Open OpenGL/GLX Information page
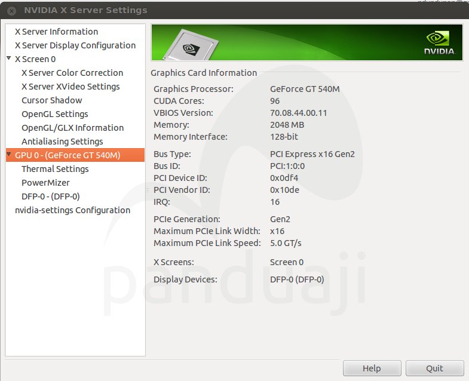Image resolution: width=469 pixels, height=381 pixels. pyautogui.click(x=73, y=128)
